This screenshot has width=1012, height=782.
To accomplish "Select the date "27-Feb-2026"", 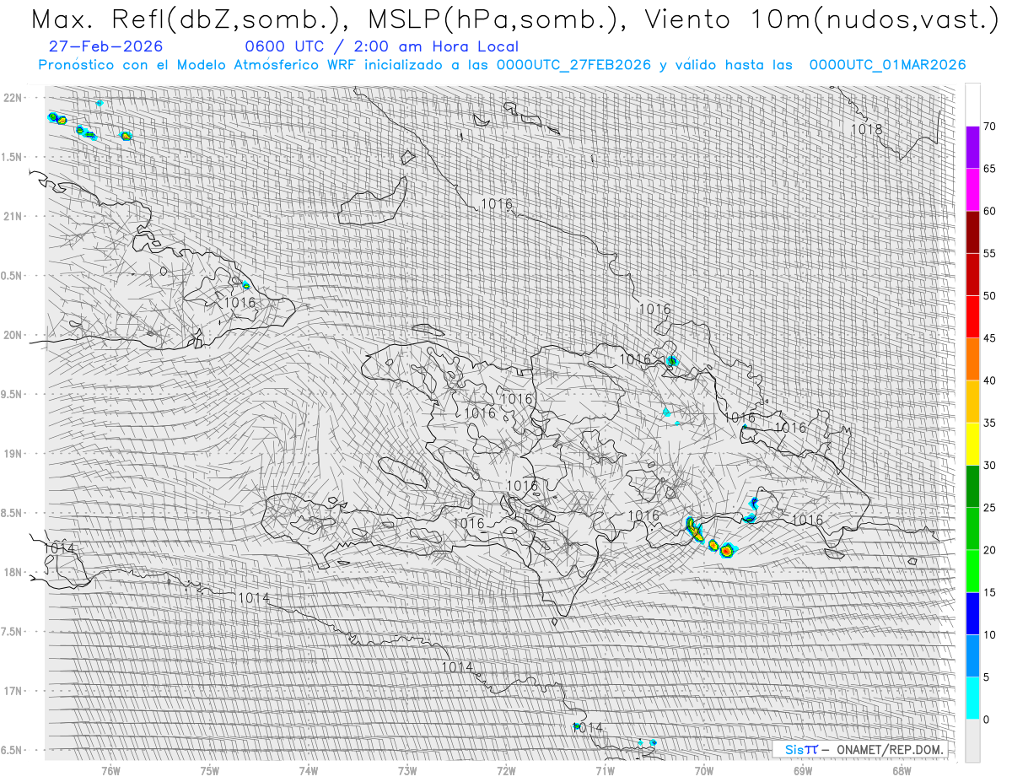I will (x=107, y=46).
